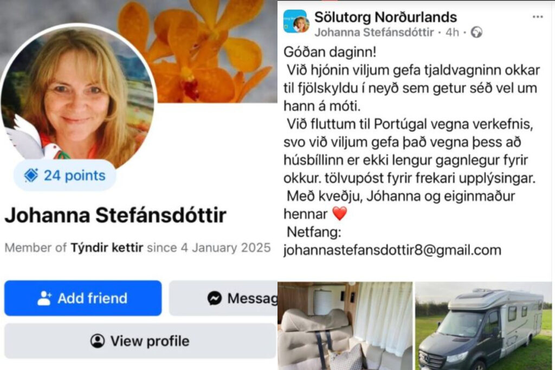View Johanna Stefánsdóttir's profile
This screenshot has height=370, width=555.
[x=140, y=341]
